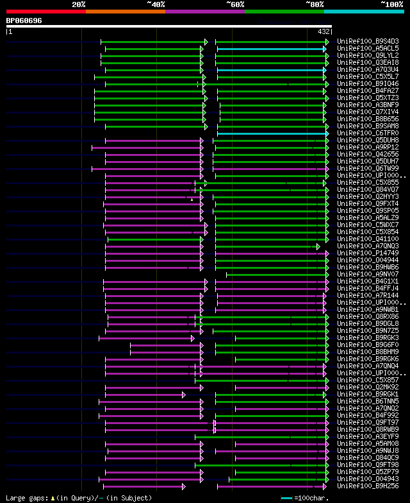Select UniRef100_P14749 label

(368, 253)
